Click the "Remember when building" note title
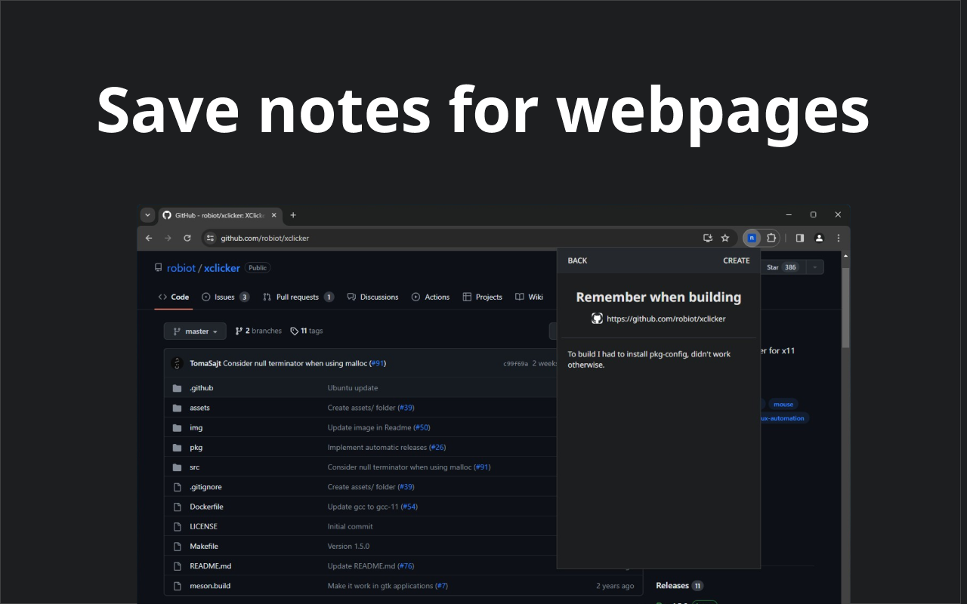 pyautogui.click(x=659, y=297)
